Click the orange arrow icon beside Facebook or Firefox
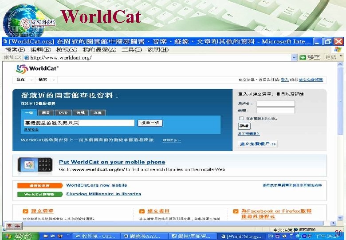This screenshot has width=346, height=240. point(236,212)
